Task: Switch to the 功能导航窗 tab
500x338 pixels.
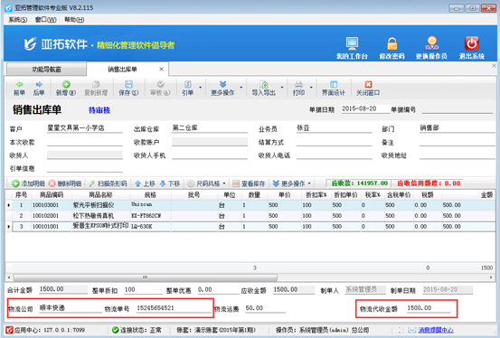Action: click(x=46, y=70)
